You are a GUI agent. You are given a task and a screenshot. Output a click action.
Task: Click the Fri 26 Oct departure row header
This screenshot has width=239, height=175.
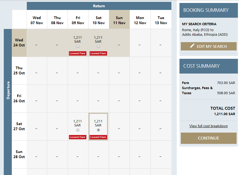pos(19,99)
